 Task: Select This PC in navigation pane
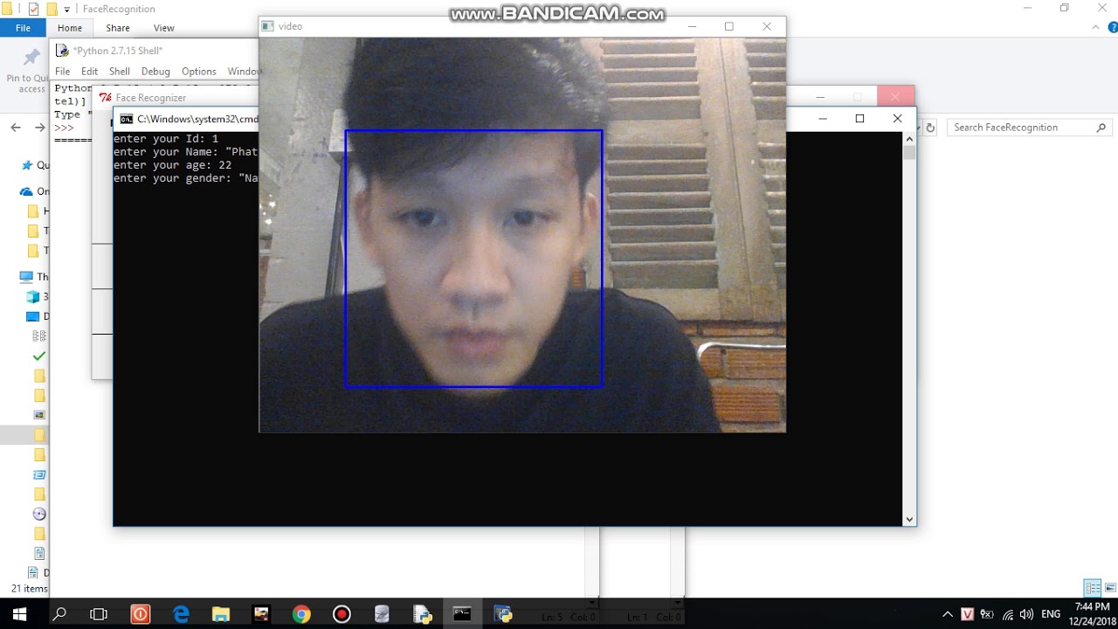click(x=35, y=277)
